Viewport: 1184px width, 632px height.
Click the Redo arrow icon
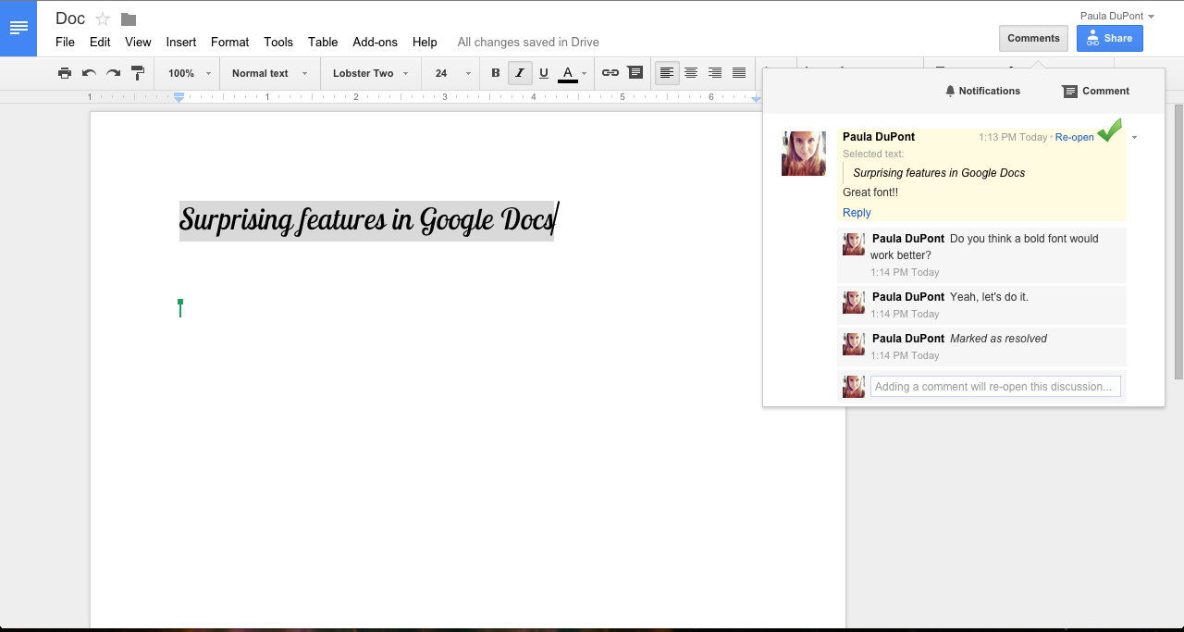pyautogui.click(x=113, y=73)
